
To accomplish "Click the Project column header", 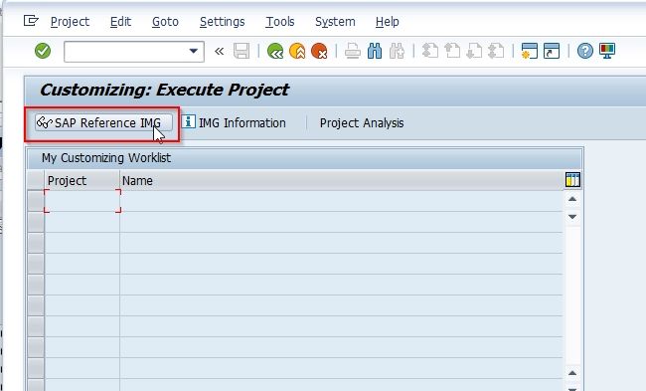I will (x=81, y=181).
